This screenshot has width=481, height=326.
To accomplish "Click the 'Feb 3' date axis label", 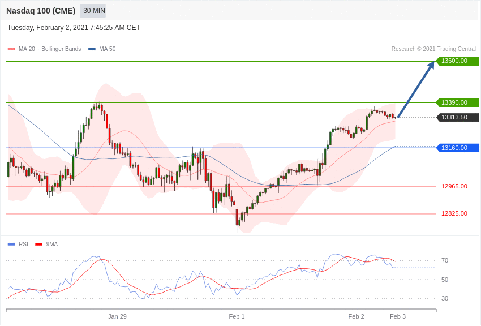I will pyautogui.click(x=398, y=316).
